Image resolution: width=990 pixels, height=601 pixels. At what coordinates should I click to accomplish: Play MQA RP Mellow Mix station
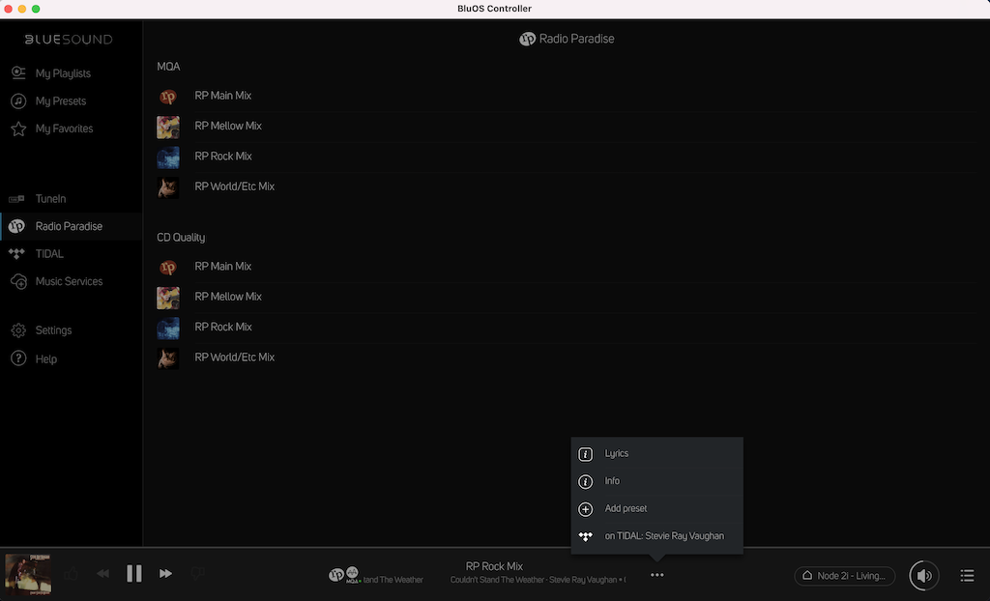567,127
